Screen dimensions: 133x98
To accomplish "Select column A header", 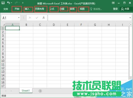I will coord(13,25).
